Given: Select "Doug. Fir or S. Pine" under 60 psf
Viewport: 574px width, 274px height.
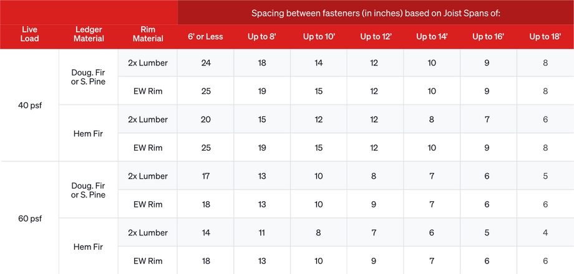Looking at the screenshot, I should (89, 190).
